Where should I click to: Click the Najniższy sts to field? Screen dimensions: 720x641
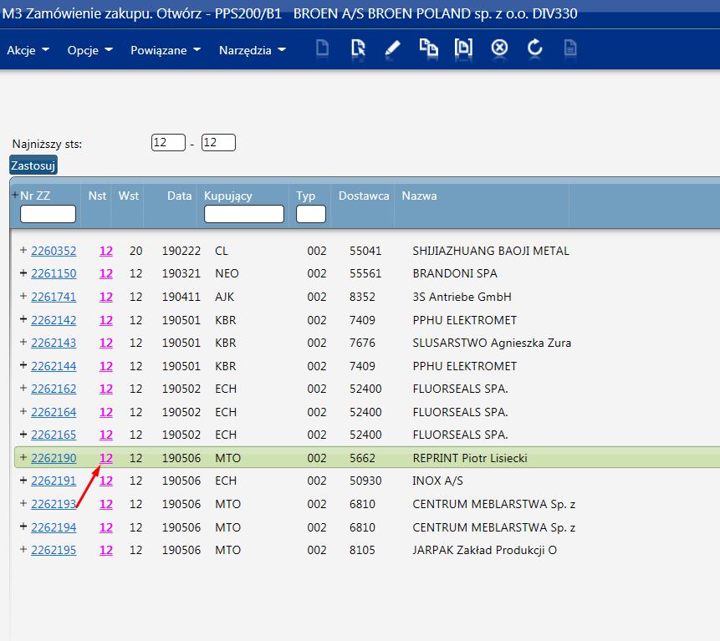[x=218, y=142]
